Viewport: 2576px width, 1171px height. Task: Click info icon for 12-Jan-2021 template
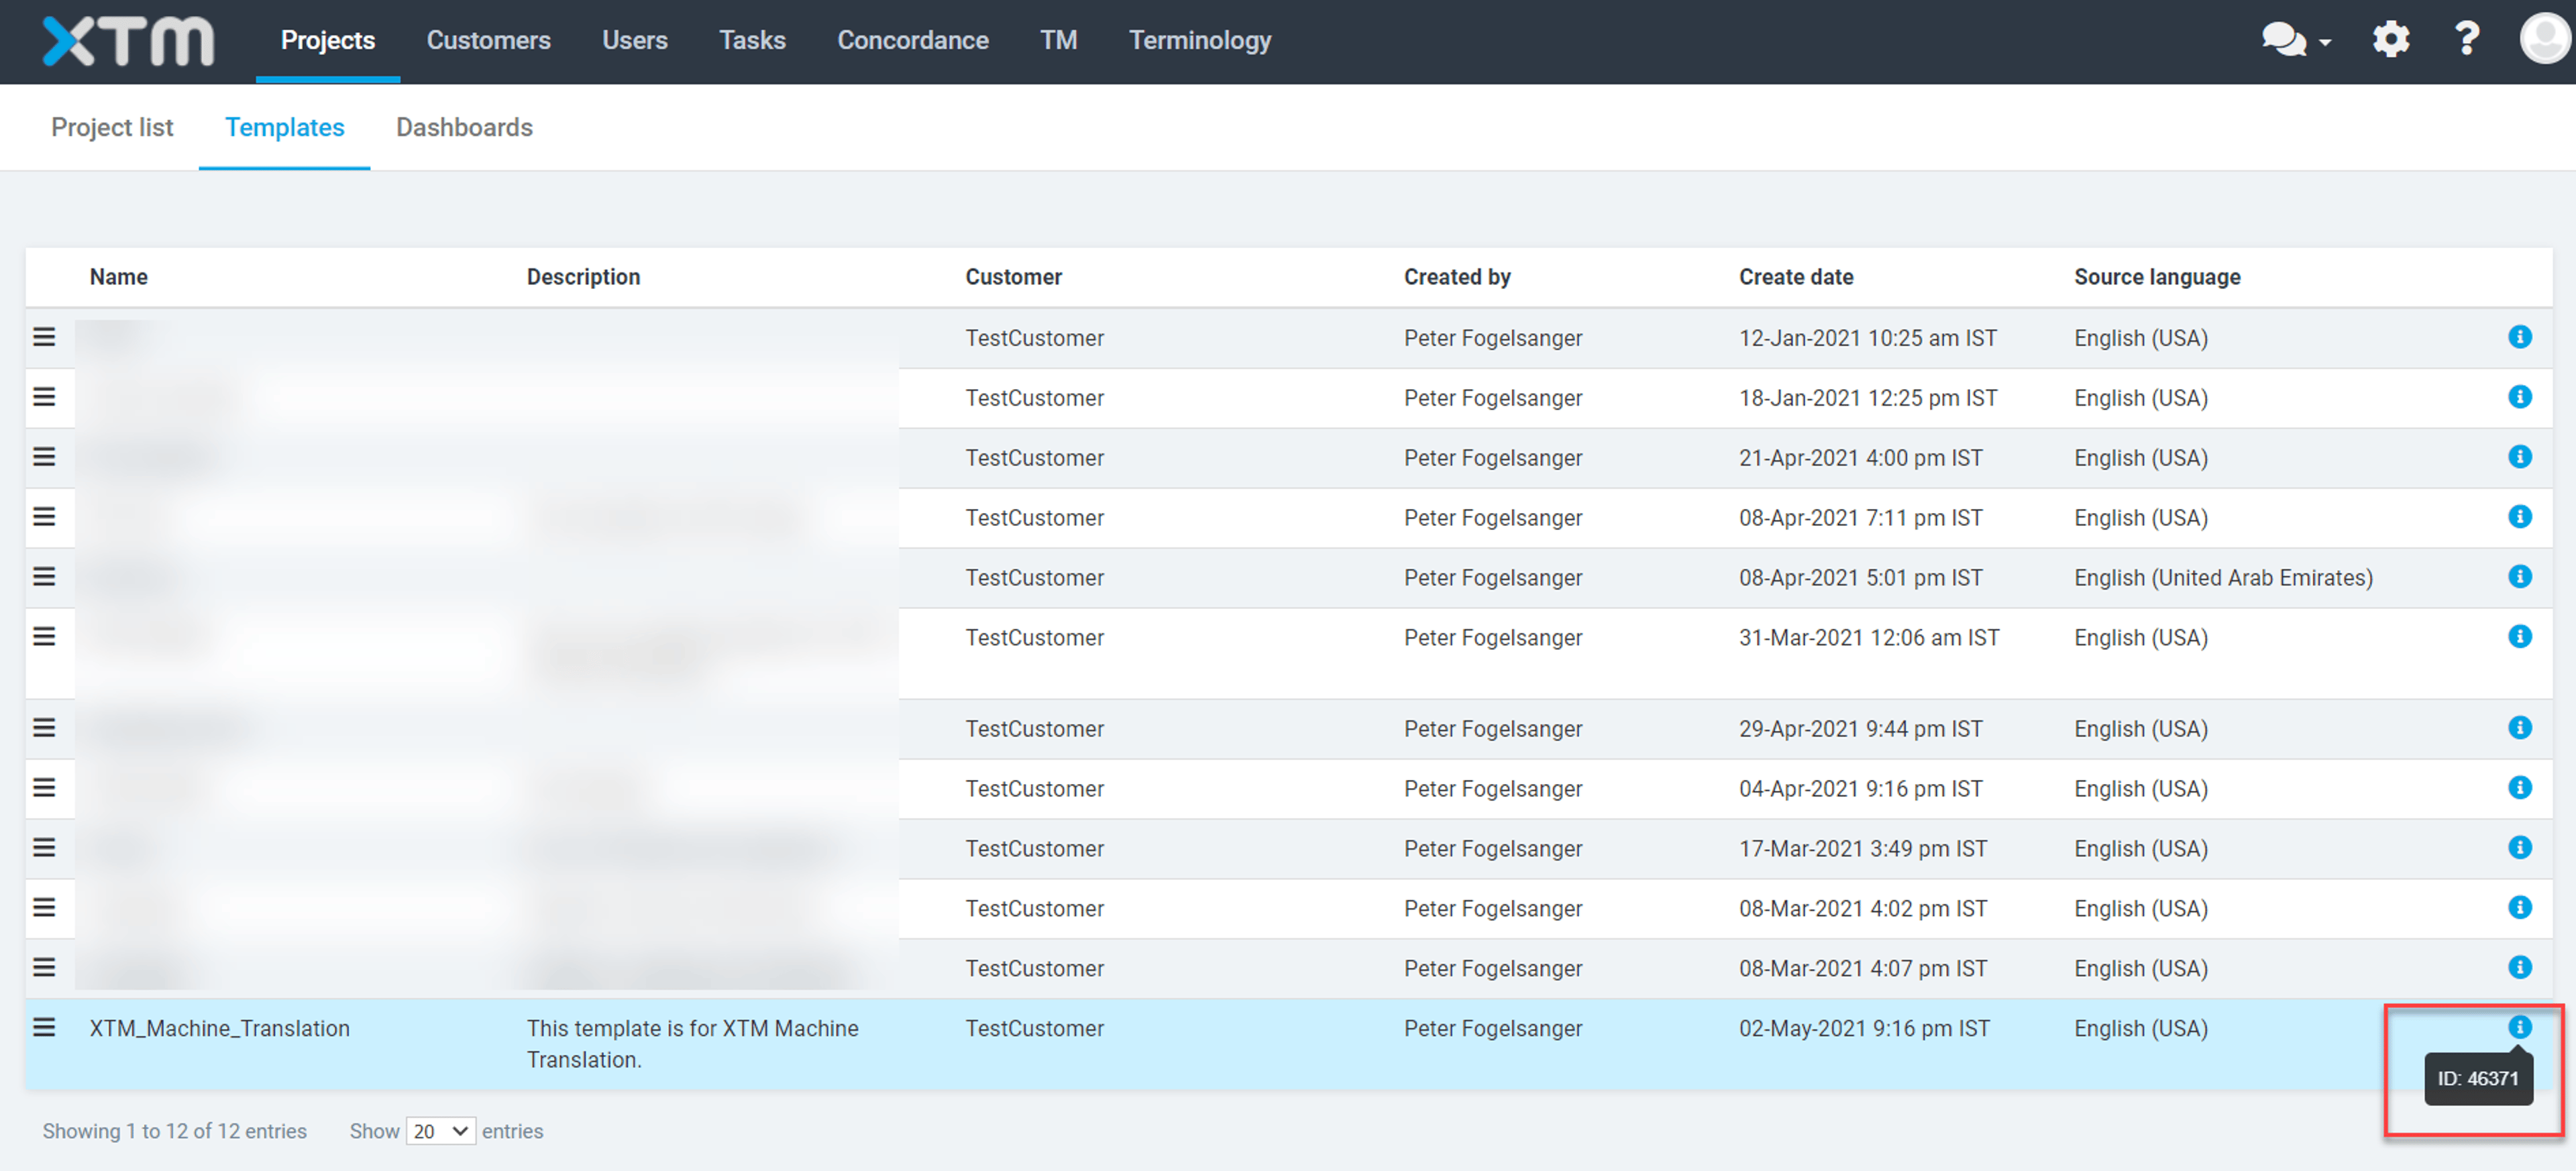tap(2519, 337)
